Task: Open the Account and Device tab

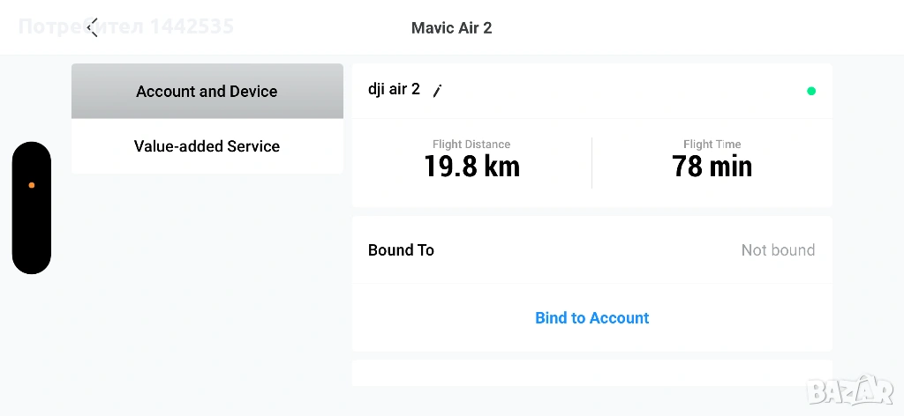Action: [x=207, y=92]
